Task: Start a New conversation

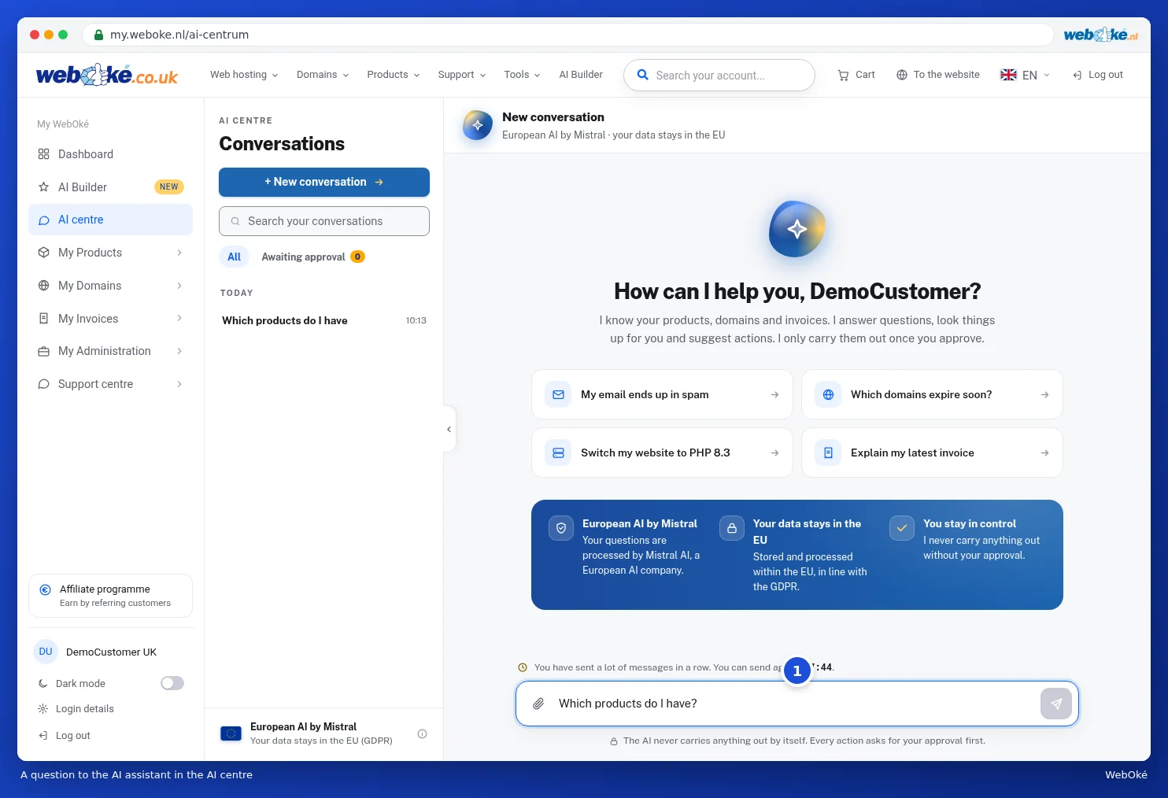Action: [x=324, y=182]
